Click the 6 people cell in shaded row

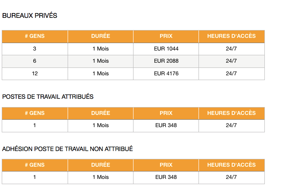pos(35,61)
